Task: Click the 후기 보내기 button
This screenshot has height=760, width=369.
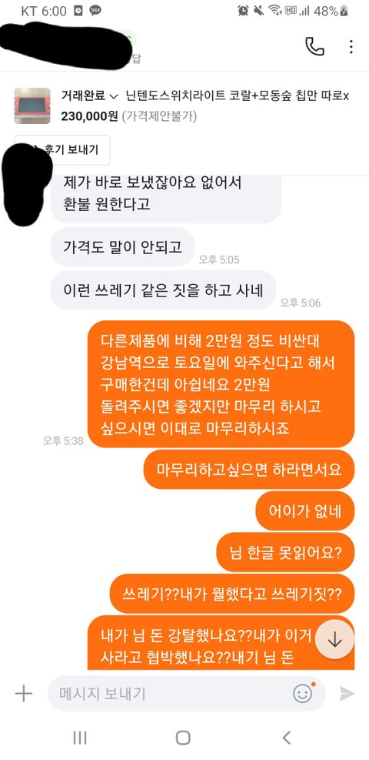Action: tap(62, 150)
